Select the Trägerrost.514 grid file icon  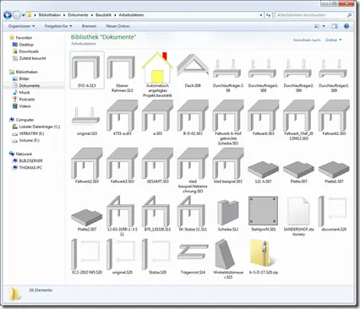(x=193, y=252)
